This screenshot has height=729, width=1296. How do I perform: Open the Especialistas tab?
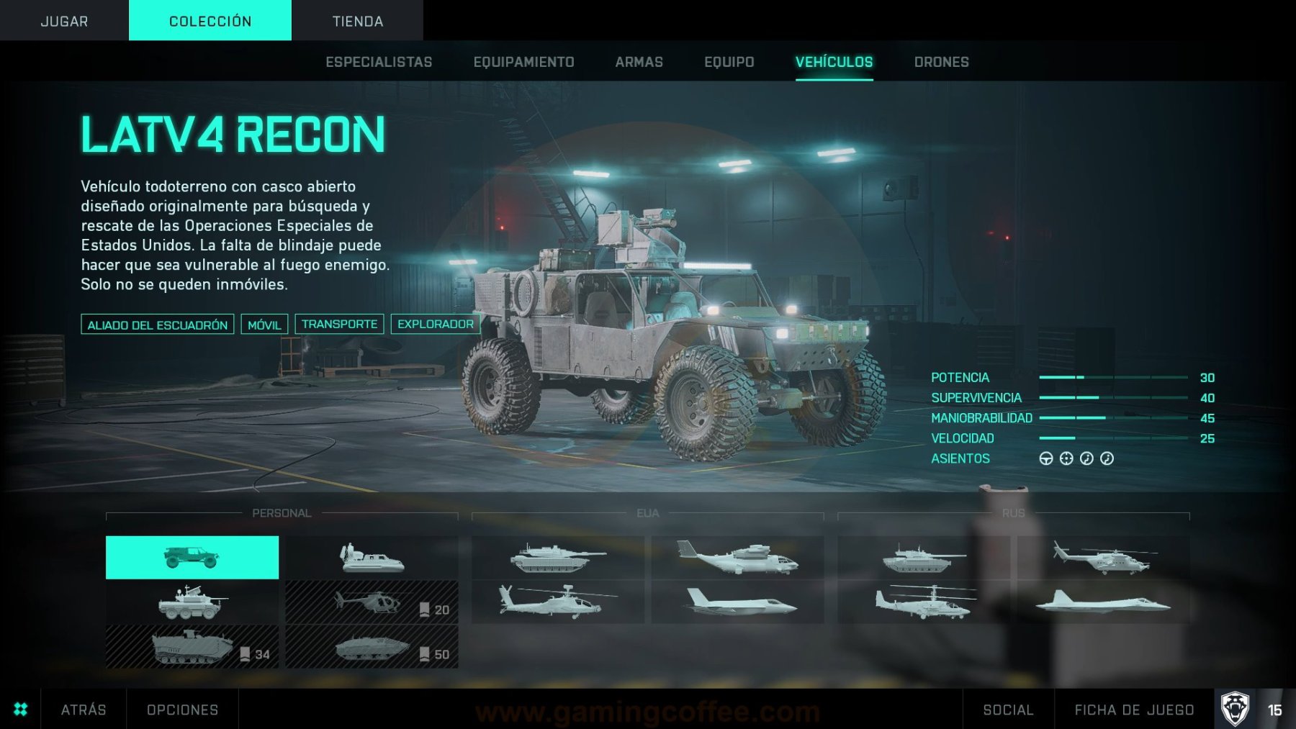pyautogui.click(x=379, y=62)
